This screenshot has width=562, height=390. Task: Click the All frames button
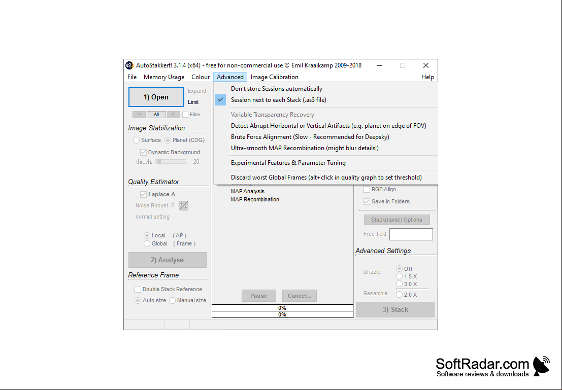tap(156, 115)
